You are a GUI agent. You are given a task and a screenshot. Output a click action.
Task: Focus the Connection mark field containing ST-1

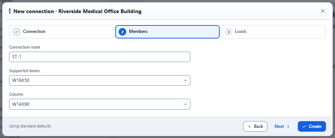point(100,57)
